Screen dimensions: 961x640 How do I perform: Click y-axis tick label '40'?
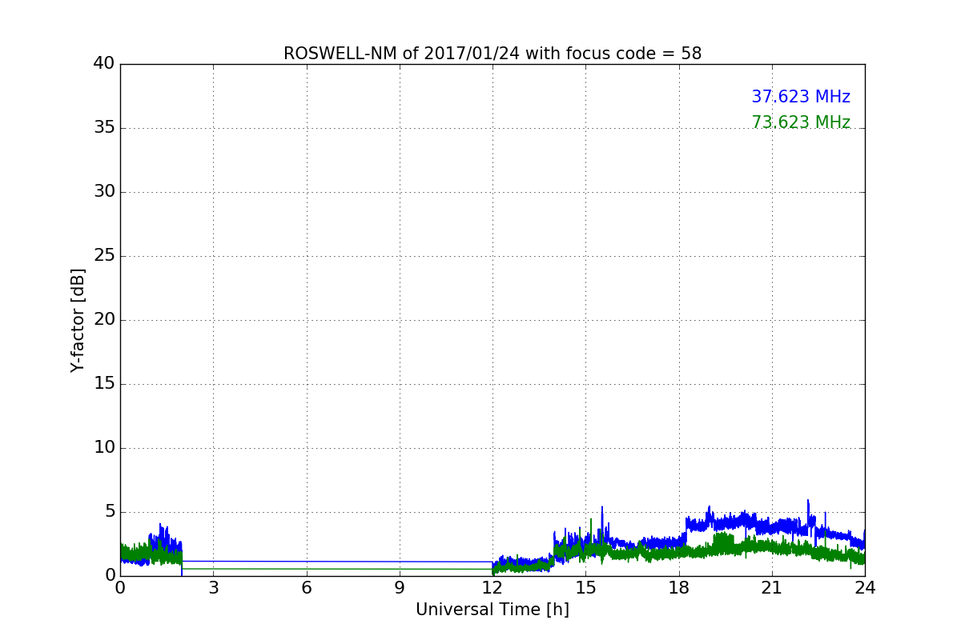104,63
